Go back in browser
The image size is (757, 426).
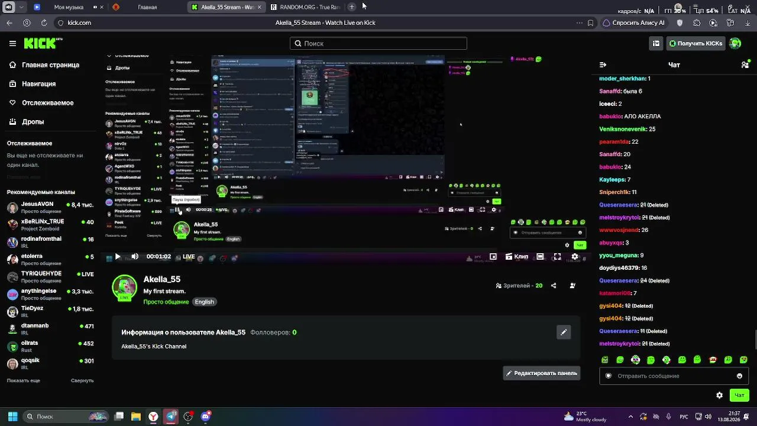coord(9,22)
